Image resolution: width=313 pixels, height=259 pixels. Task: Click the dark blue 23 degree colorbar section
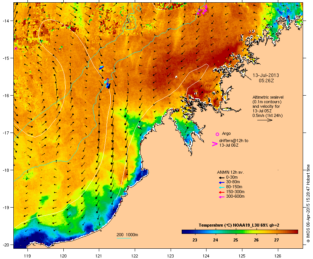click(x=195, y=232)
